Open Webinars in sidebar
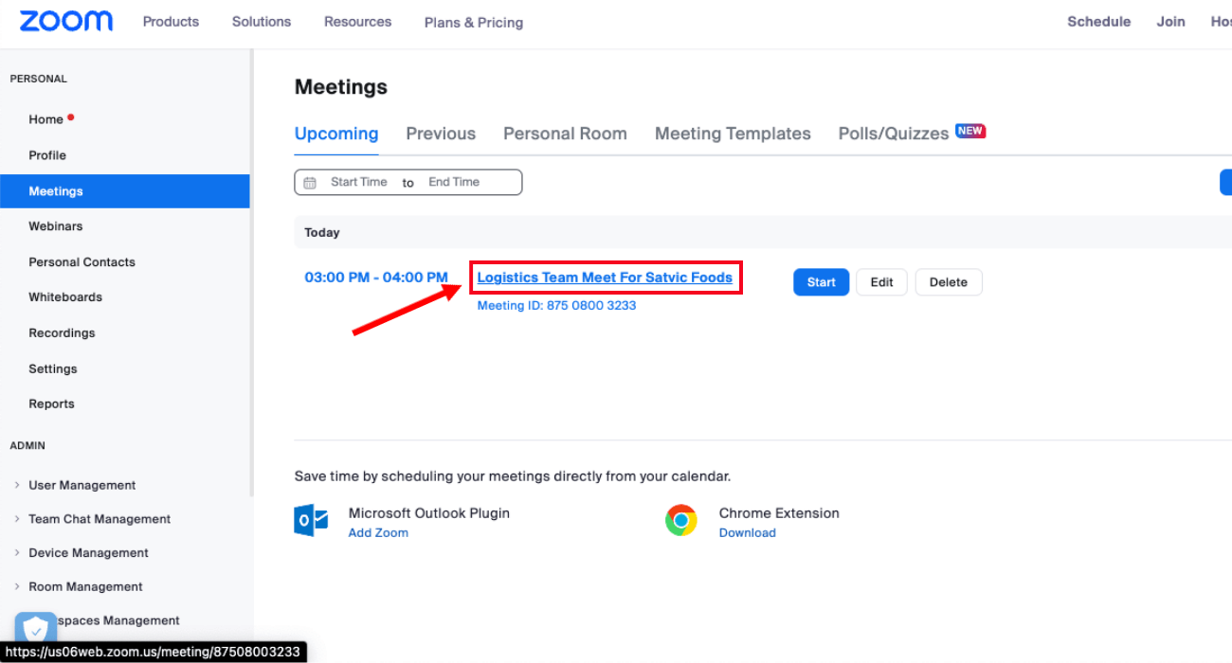Viewport: 1232px width, 663px height. [55, 226]
